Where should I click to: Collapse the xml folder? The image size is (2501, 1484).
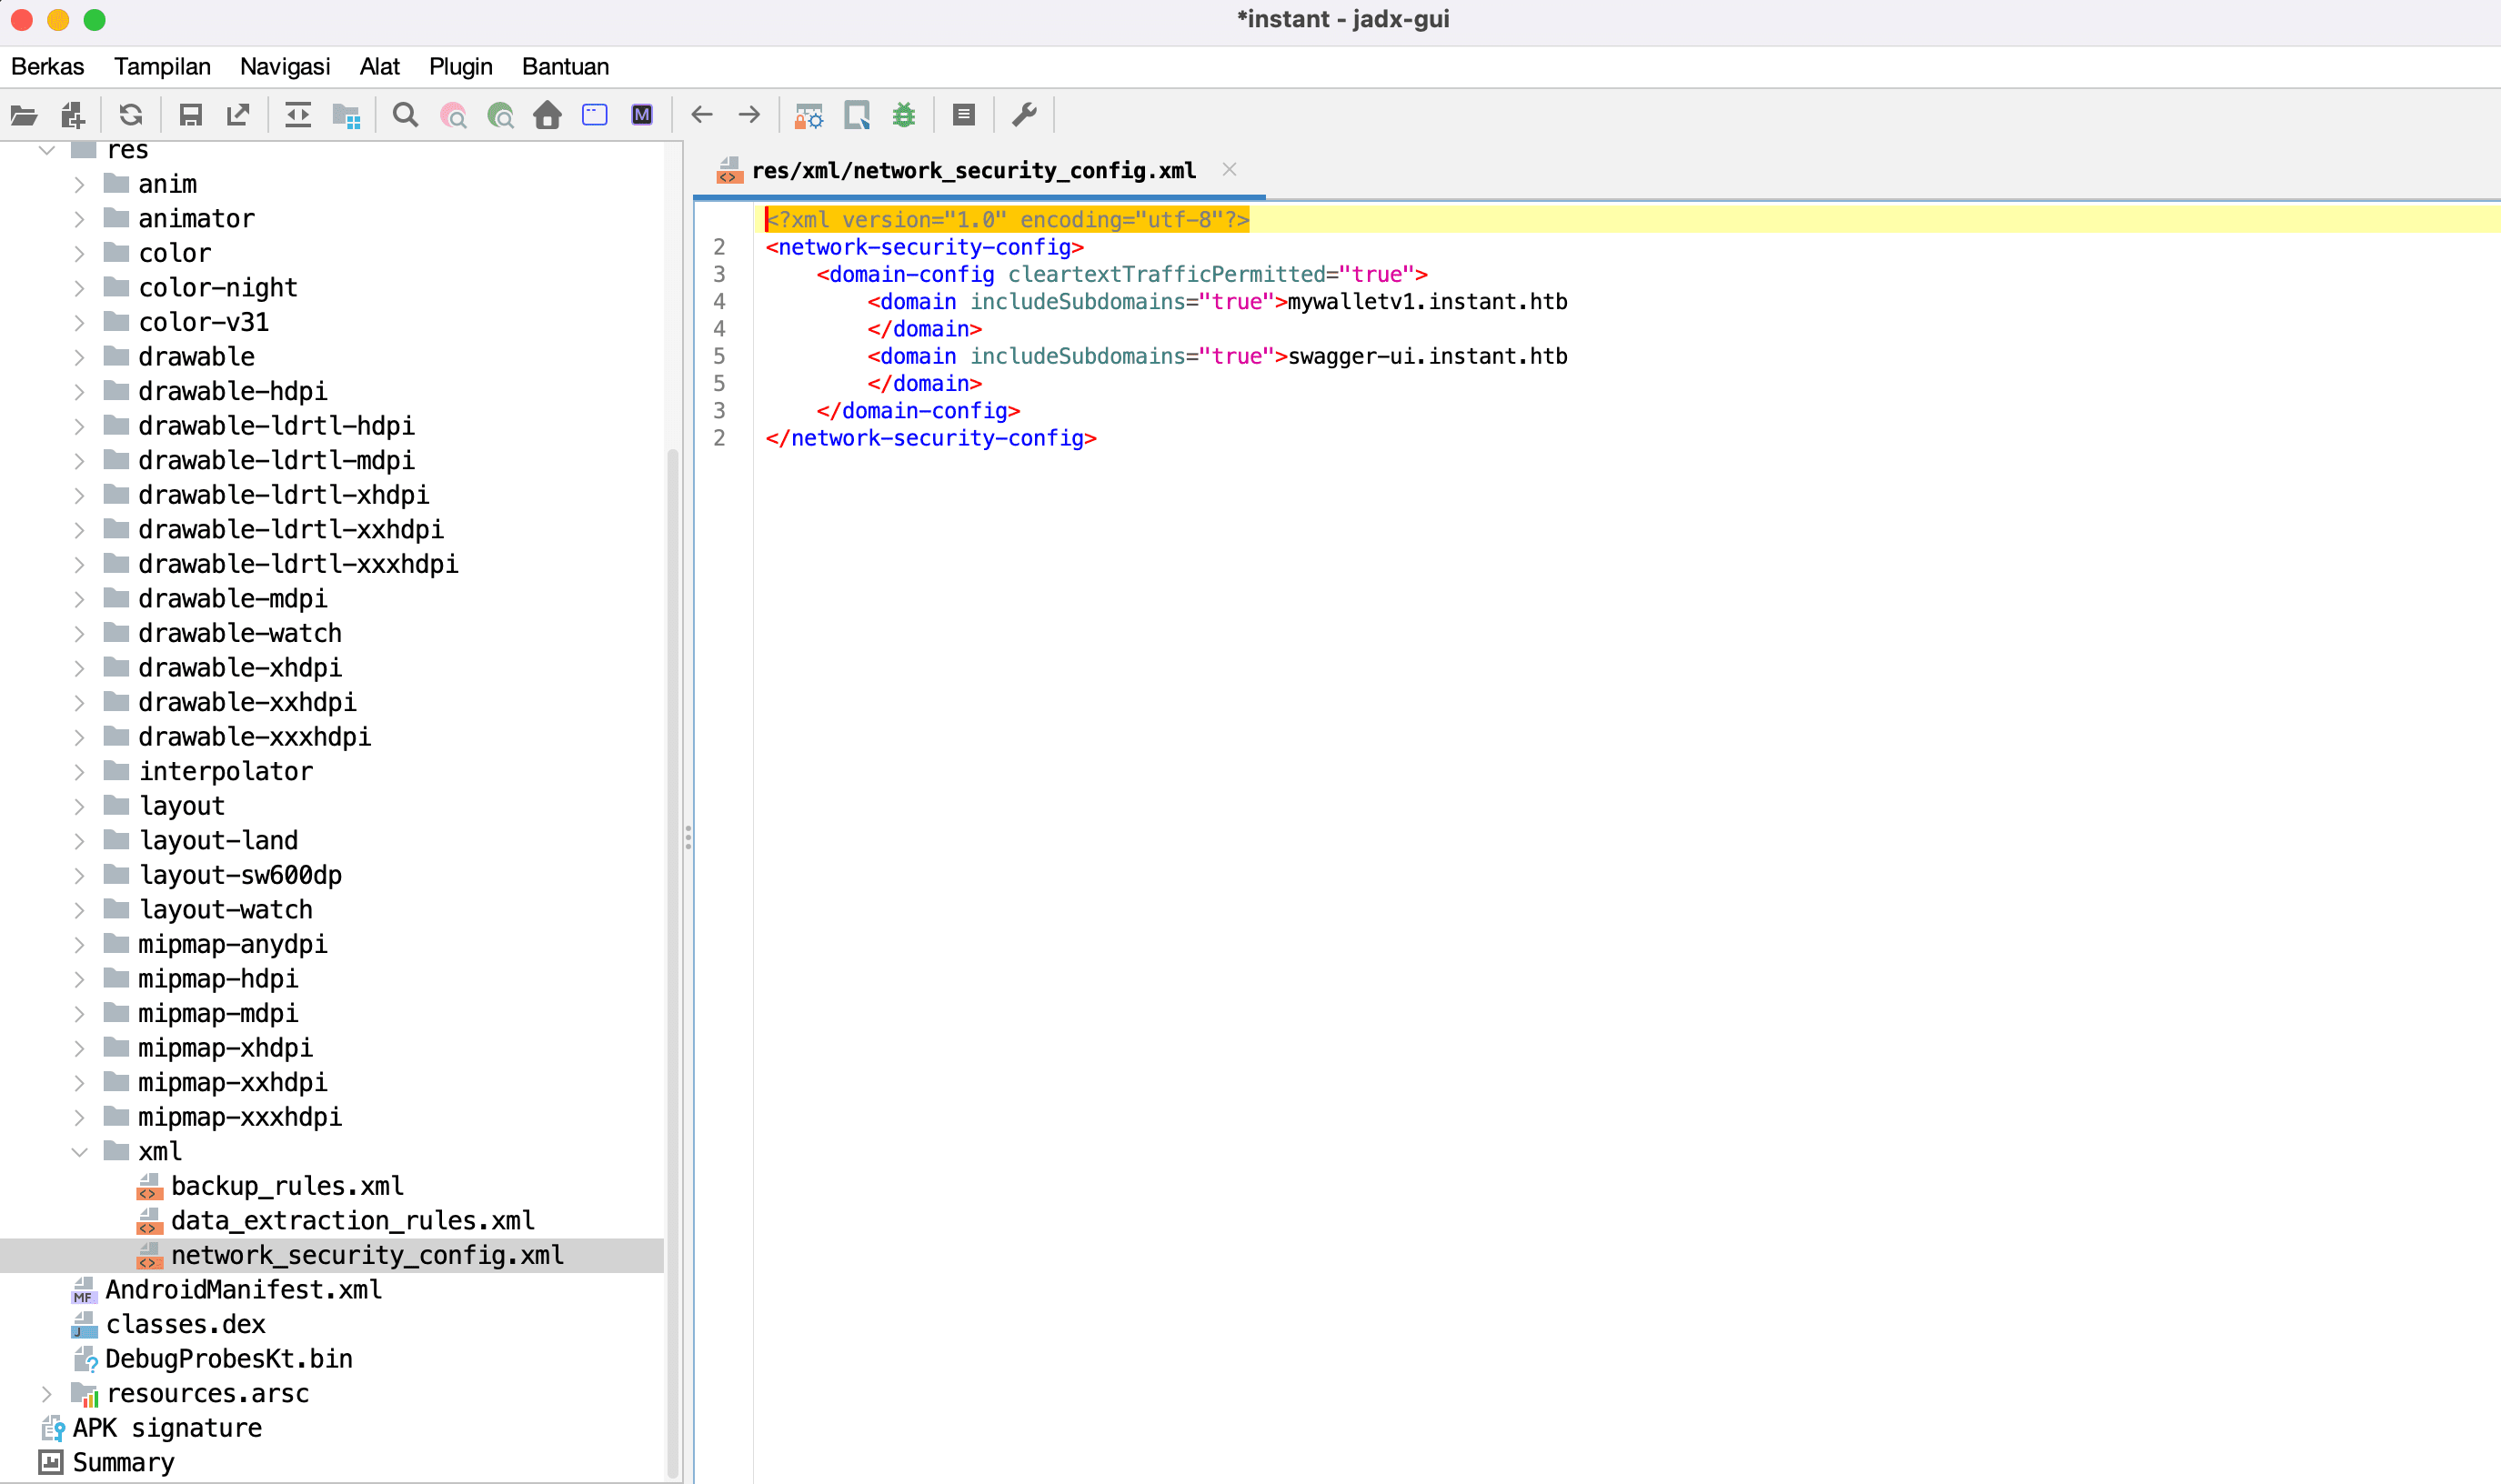point(79,1152)
